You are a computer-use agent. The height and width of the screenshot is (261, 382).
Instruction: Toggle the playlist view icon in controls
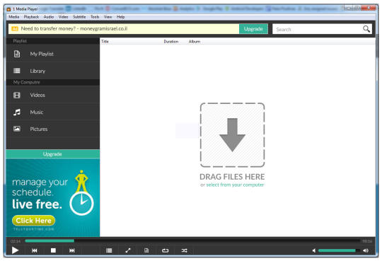109,250
